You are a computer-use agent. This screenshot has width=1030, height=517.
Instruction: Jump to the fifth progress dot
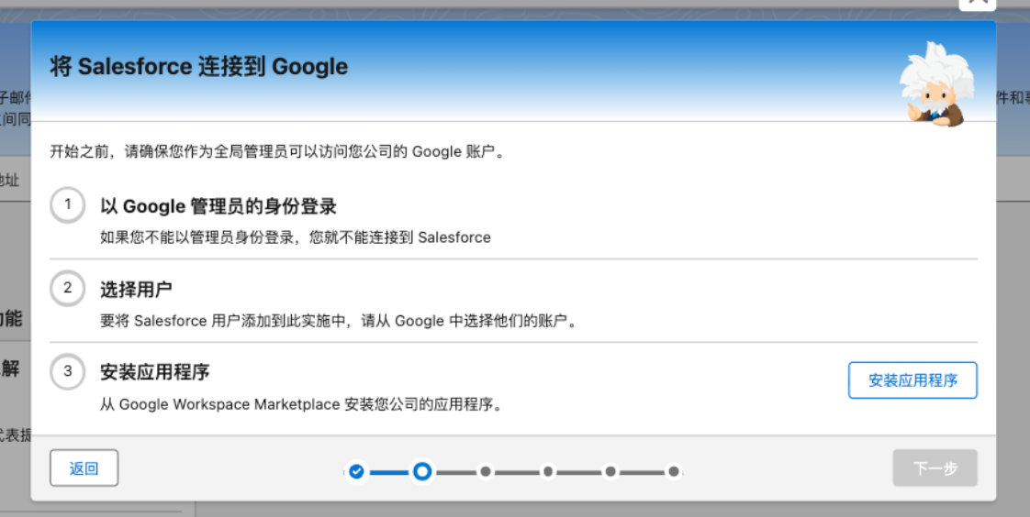pyautogui.click(x=610, y=471)
